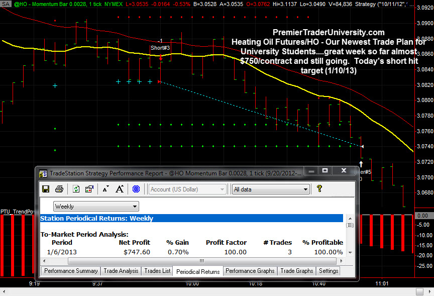Screen dimensions: 434x296
Task: Click the % Profitable column header
Action: click(x=322, y=243)
